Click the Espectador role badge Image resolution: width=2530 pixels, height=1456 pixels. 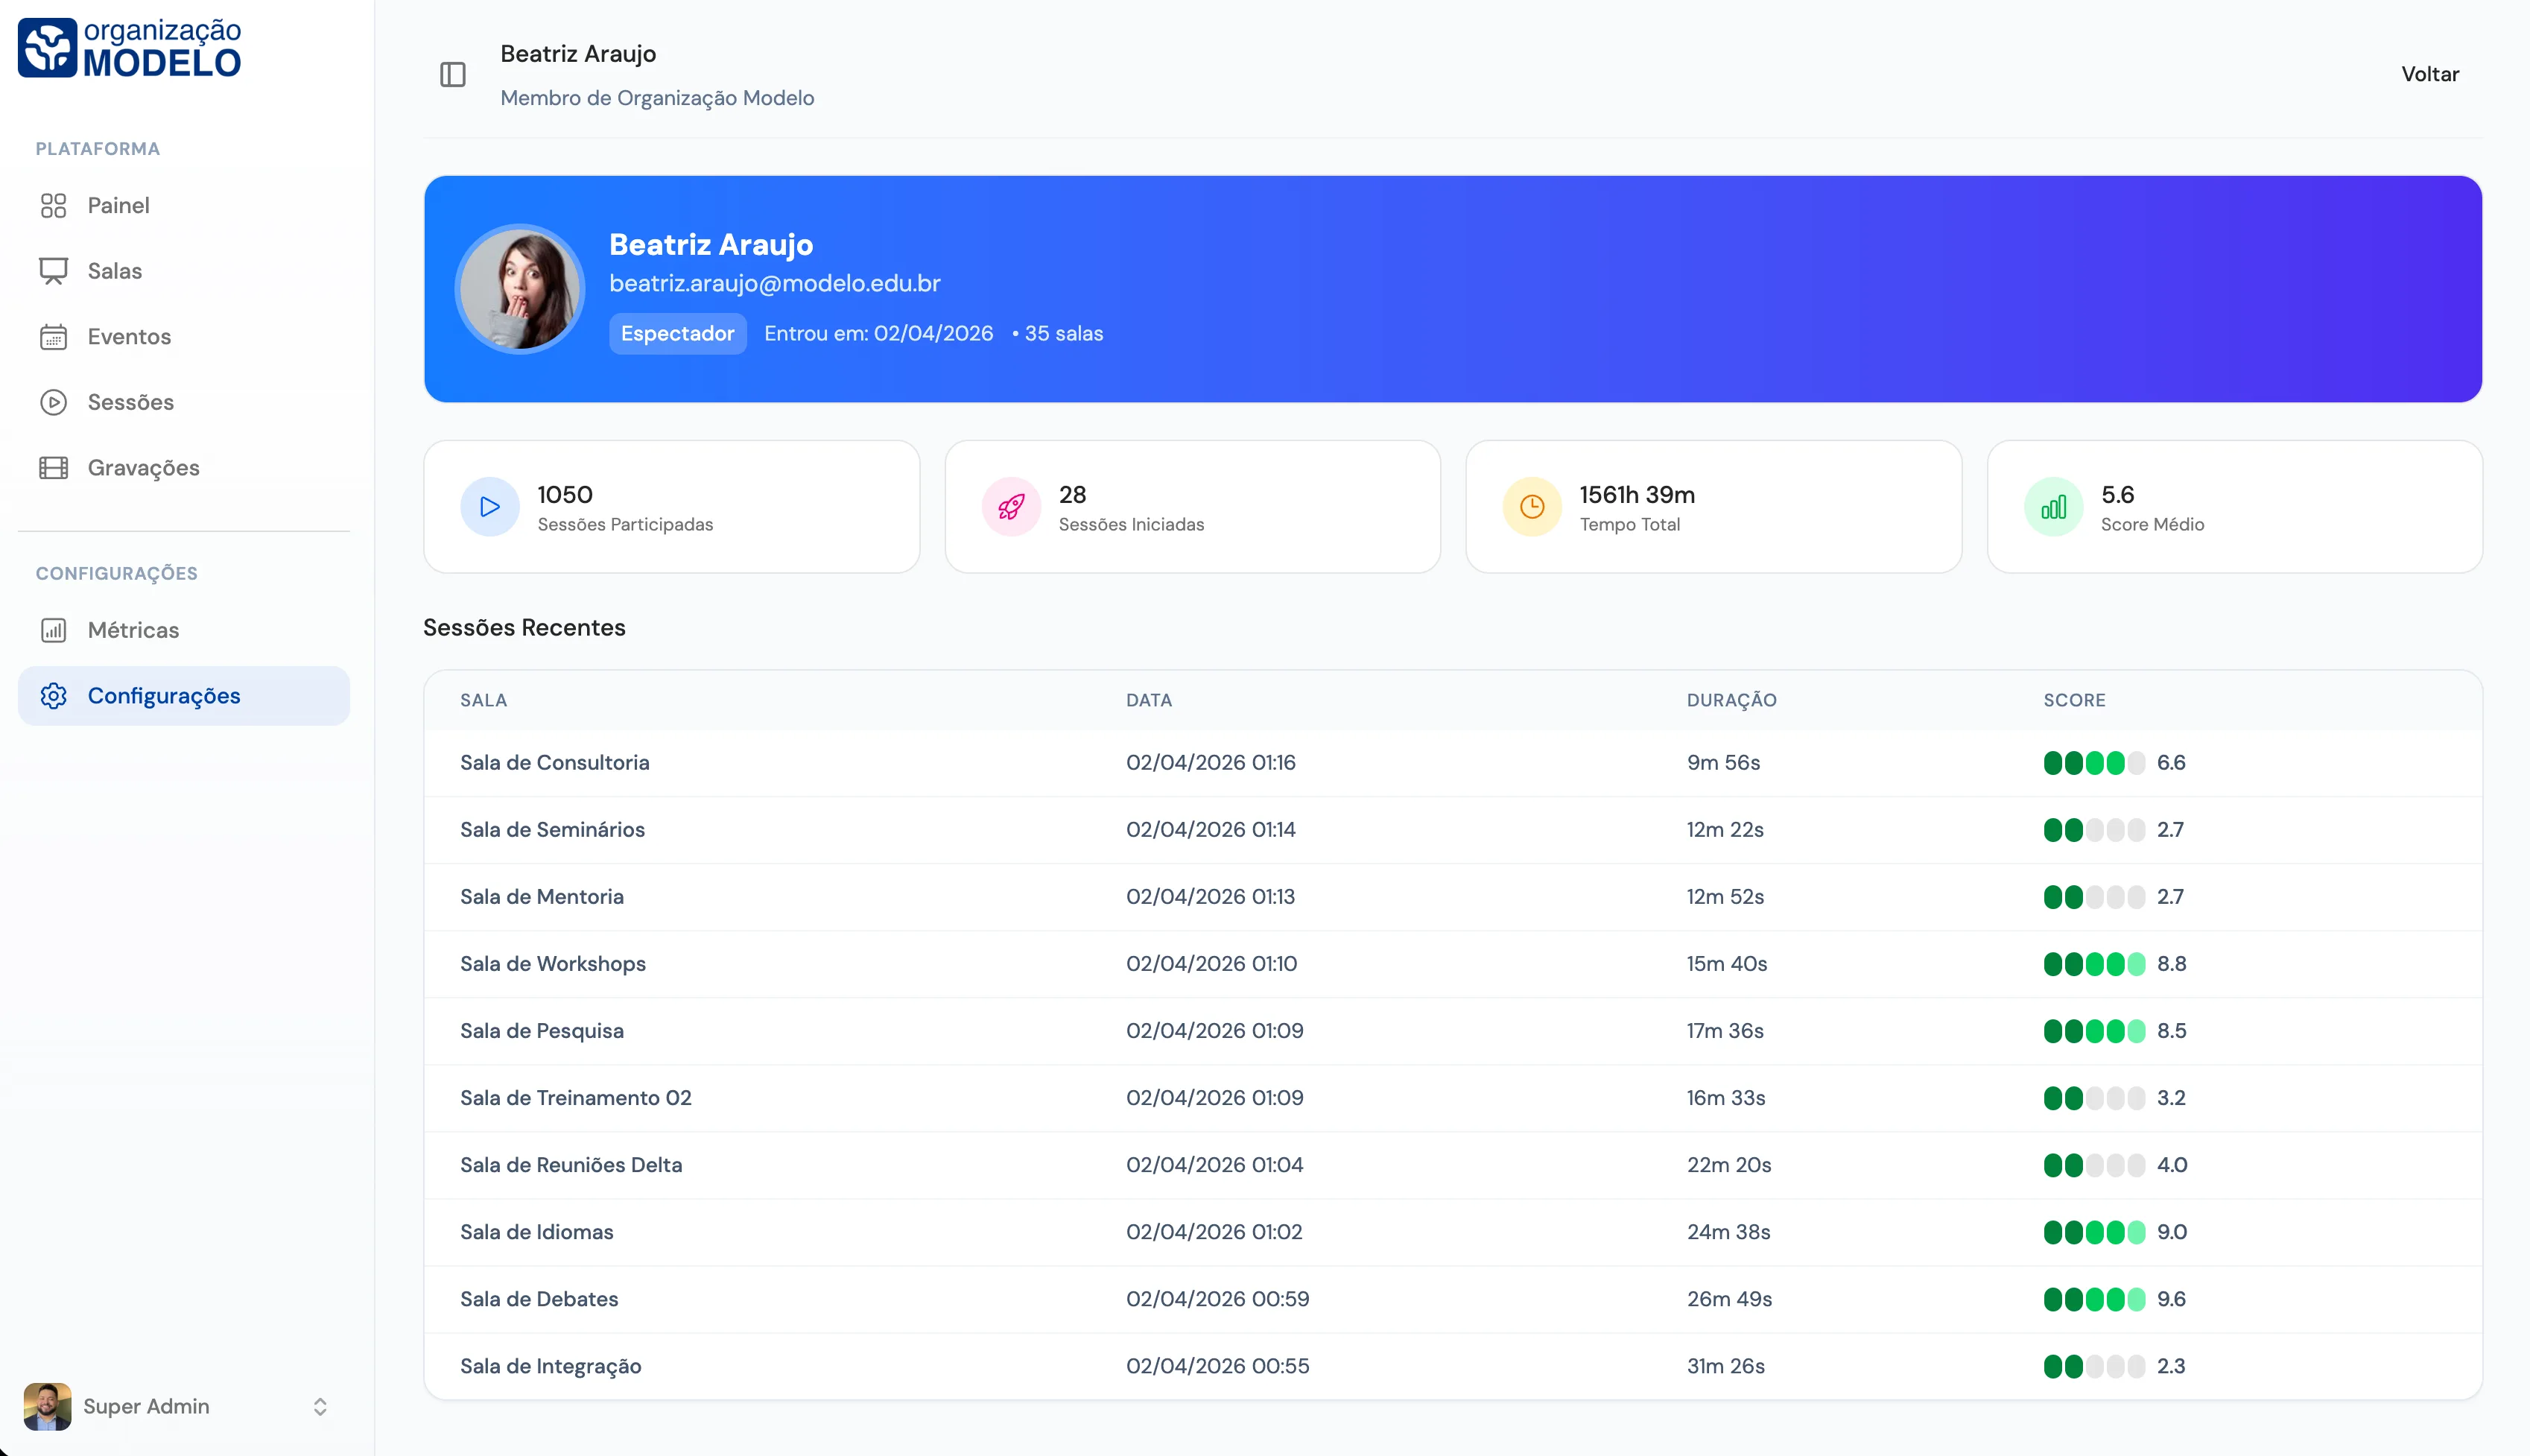tap(676, 334)
